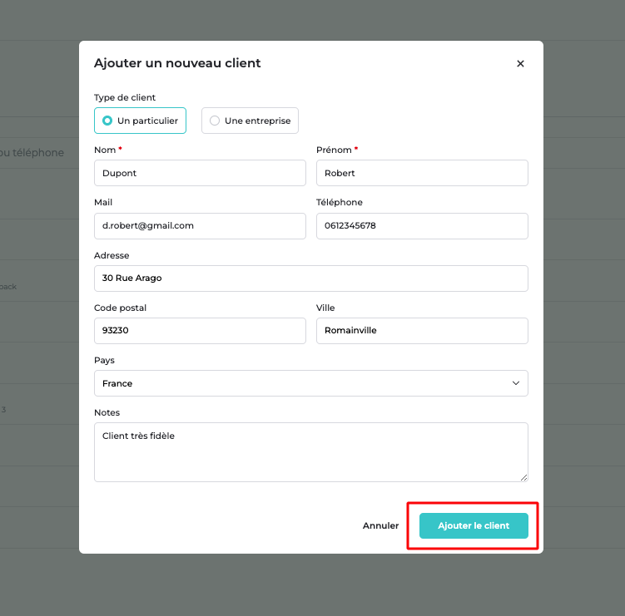Click the Type de client label

click(x=125, y=97)
